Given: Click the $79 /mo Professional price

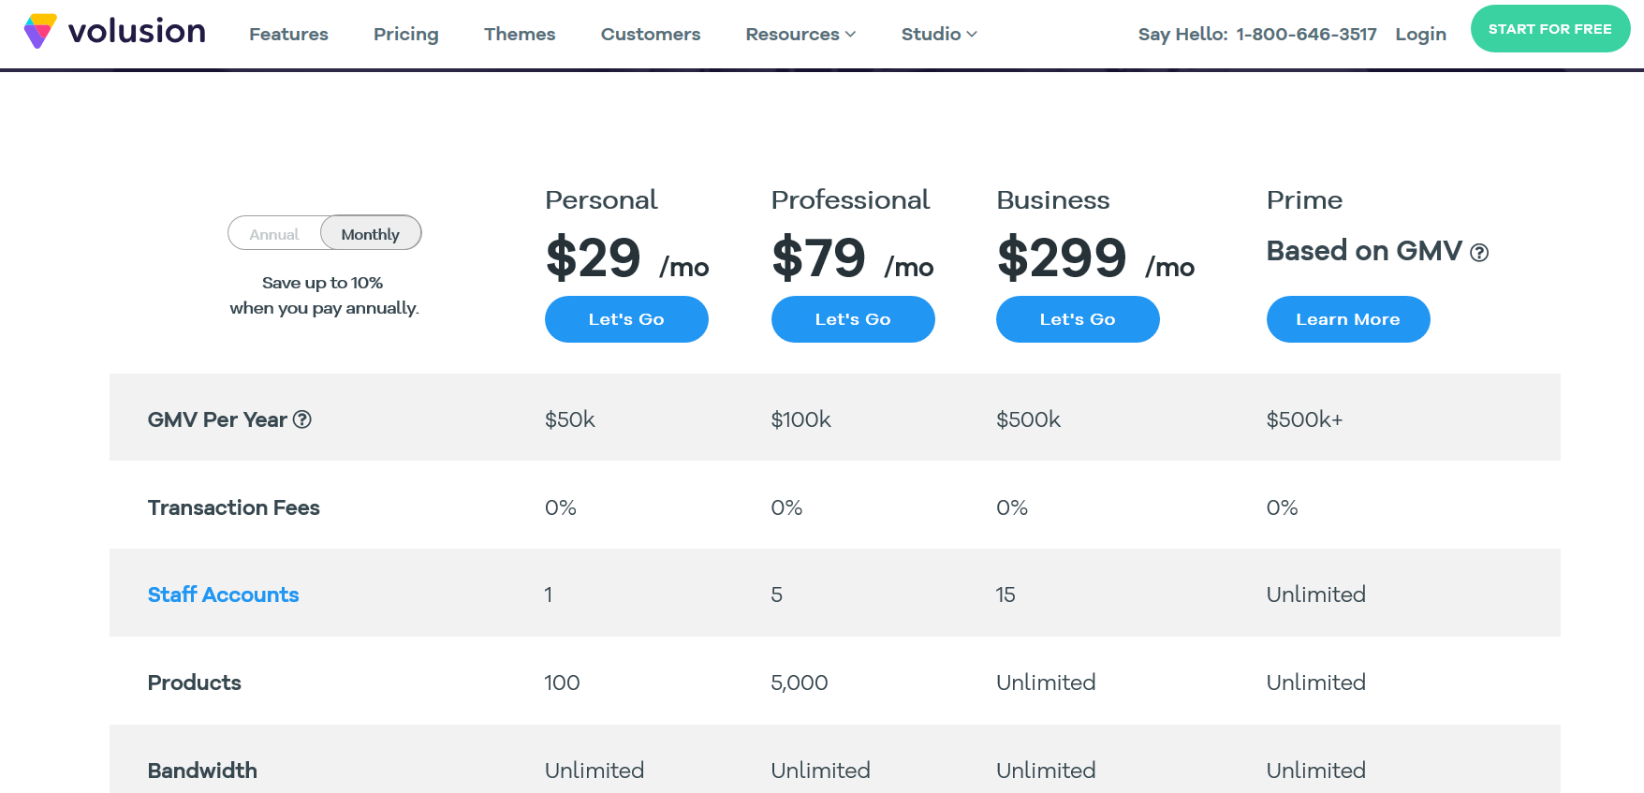Looking at the screenshot, I should coord(853,258).
